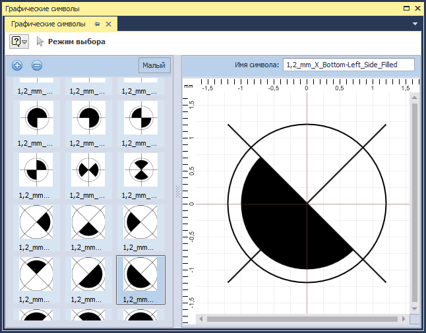Click the plus add symbol icon
This screenshot has width=426, height=333.
point(17,65)
